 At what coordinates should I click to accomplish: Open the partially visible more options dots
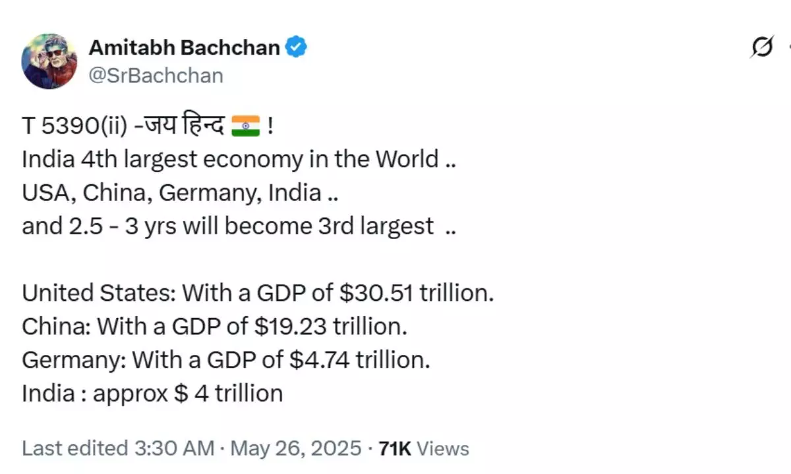788,48
